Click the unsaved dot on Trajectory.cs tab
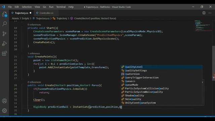 click(31, 13)
